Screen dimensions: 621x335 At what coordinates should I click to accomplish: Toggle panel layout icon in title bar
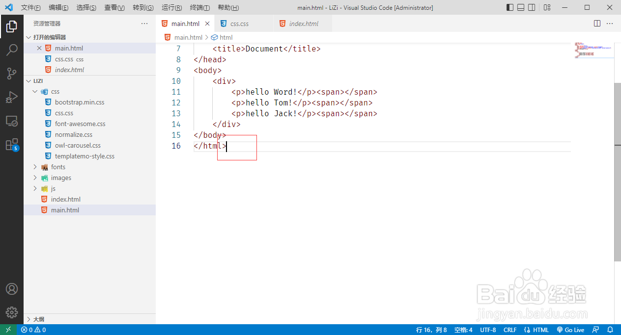tap(521, 7)
